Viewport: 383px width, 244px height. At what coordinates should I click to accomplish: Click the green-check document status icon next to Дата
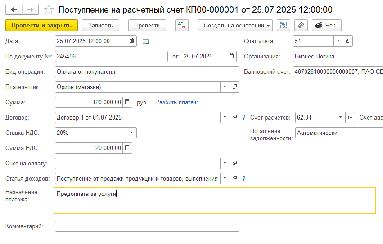(x=146, y=41)
